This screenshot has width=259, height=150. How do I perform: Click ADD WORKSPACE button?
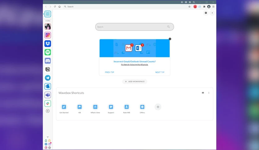[135, 82]
